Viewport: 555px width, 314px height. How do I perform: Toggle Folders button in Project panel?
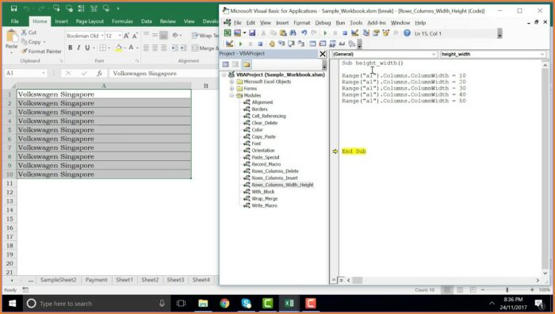[247, 64]
